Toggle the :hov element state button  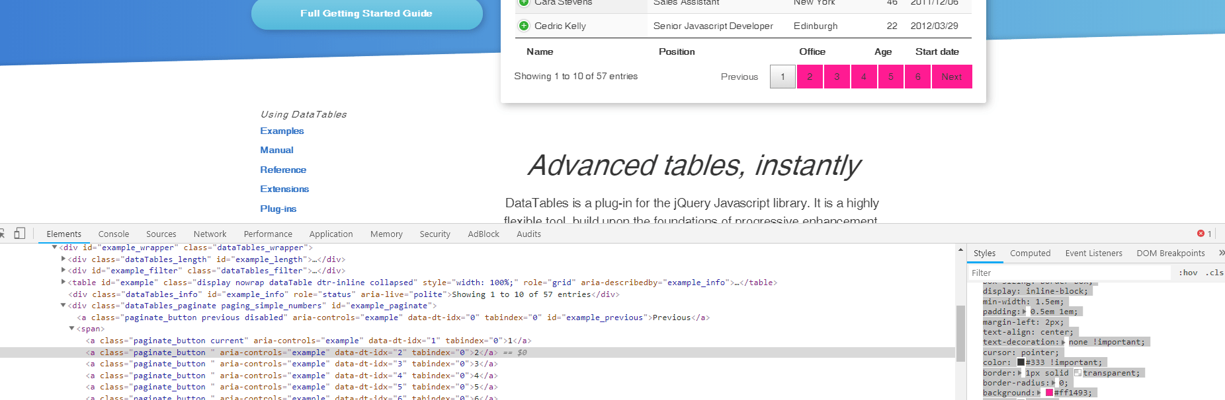tap(1188, 273)
